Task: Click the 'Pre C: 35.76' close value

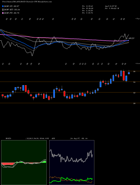Action: point(87,13)
